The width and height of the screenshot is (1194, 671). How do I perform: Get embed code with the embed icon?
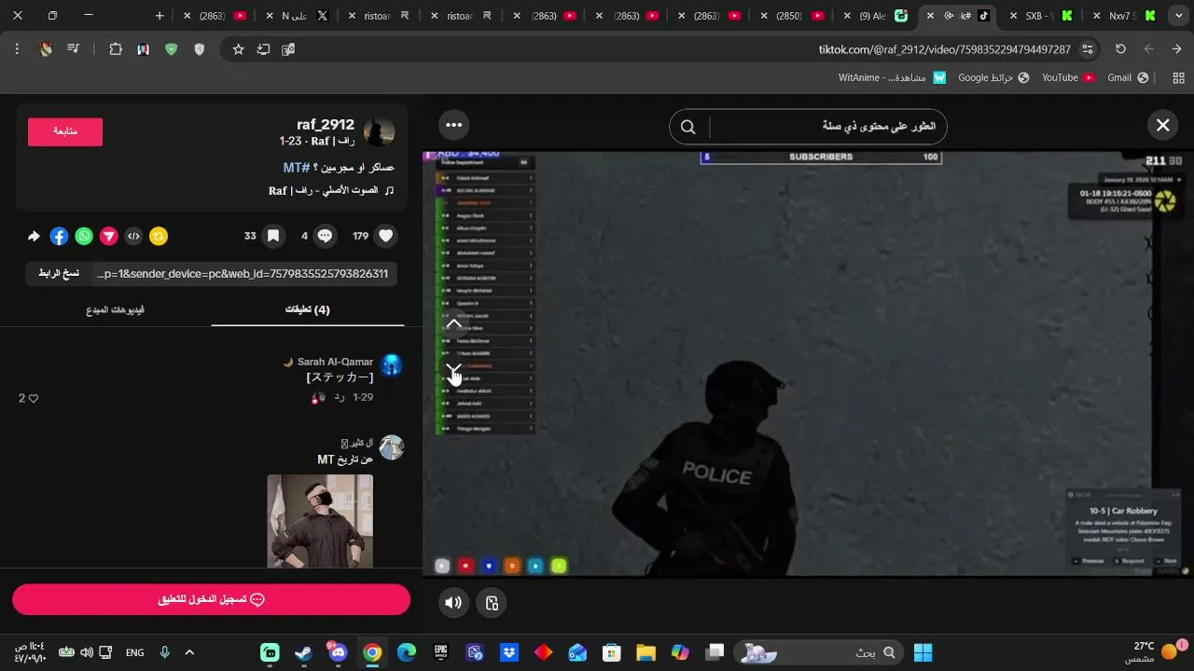[133, 236]
